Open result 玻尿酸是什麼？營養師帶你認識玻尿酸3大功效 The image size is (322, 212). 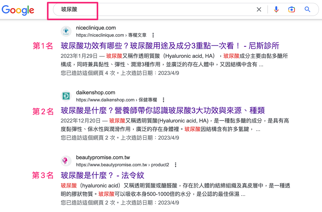point(163,111)
